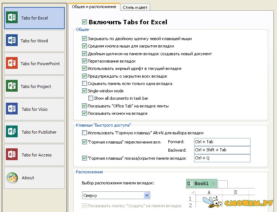Open the Tabs for Publisher section

coord(35,132)
